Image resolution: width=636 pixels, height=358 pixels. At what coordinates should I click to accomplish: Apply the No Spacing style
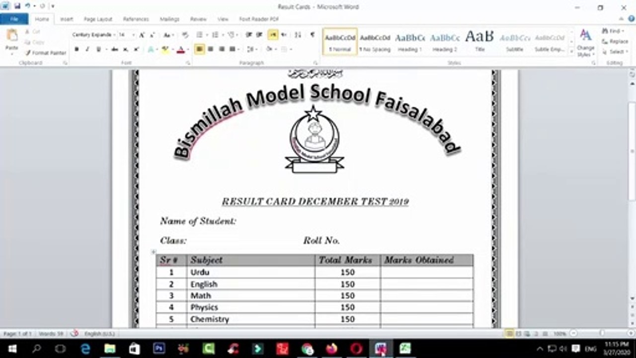tap(375, 42)
